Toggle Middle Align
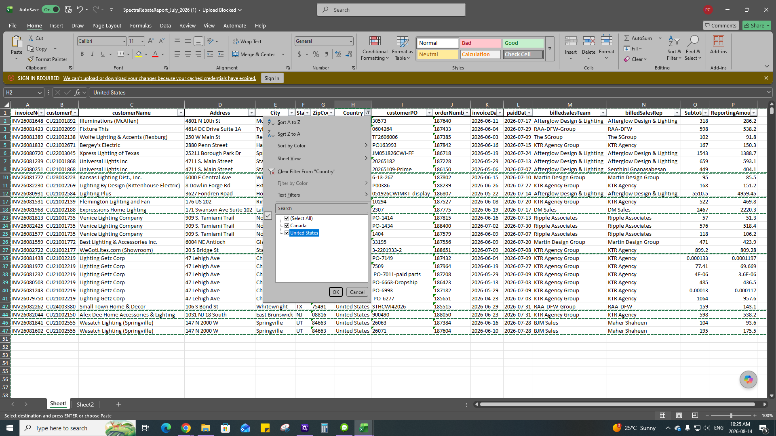The image size is (776, 436). pyautogui.click(x=188, y=41)
